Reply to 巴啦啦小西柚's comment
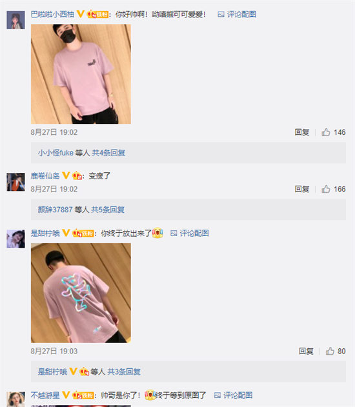This screenshot has height=407, width=355. pos(302,132)
